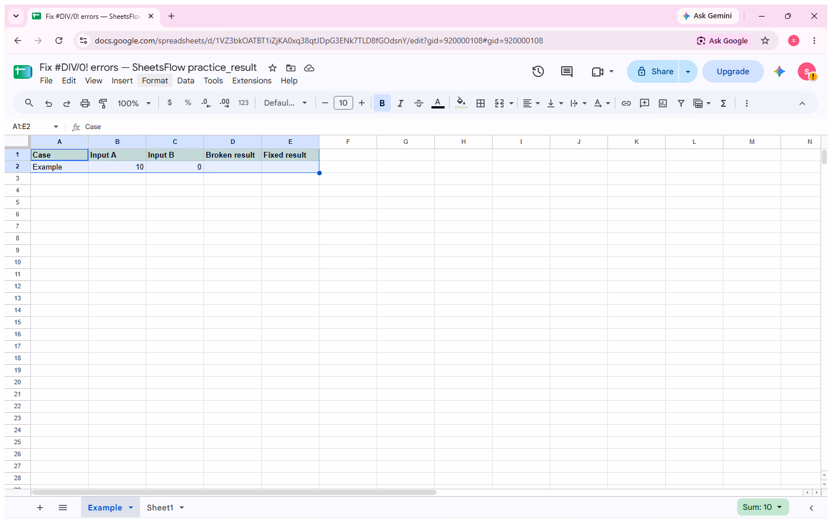This screenshot has height=523, width=832.
Task: Open the Insert menu
Action: [122, 81]
